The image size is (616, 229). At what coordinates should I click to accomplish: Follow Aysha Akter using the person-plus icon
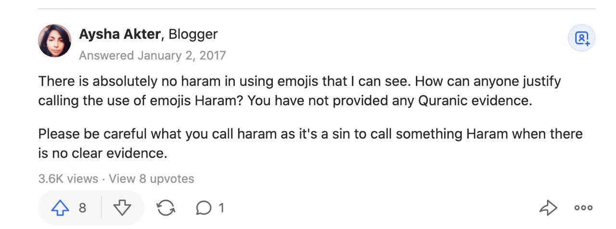[581, 38]
